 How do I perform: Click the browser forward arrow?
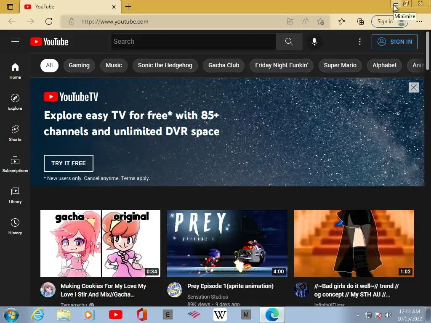click(x=30, y=21)
